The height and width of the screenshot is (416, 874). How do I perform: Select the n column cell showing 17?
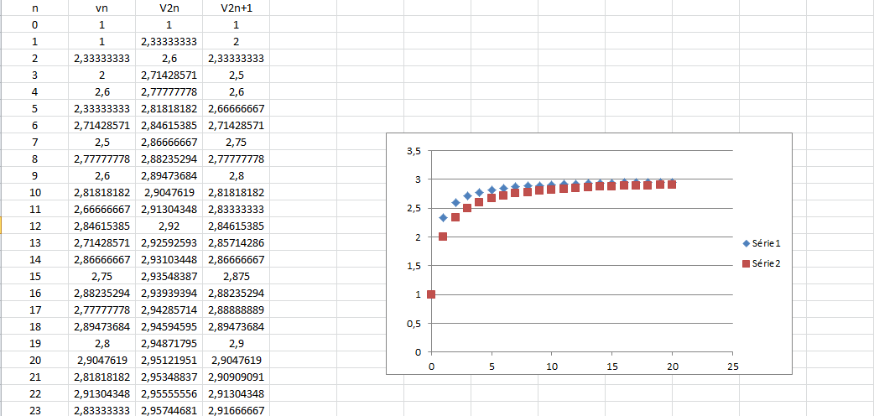35,309
